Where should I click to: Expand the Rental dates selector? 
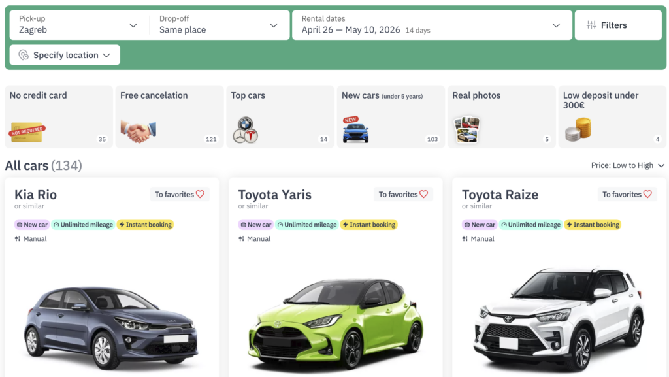pos(432,26)
